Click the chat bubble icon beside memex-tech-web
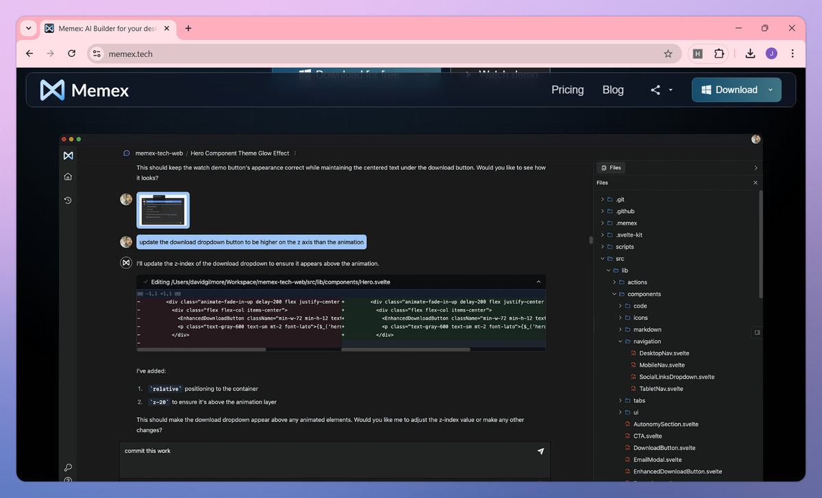822x498 pixels. click(x=126, y=153)
